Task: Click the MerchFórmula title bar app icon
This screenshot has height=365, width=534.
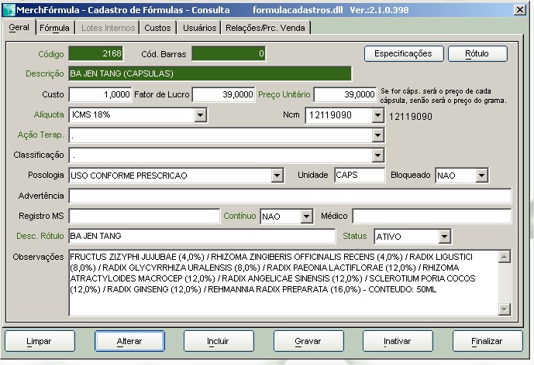Action: pyautogui.click(x=9, y=9)
